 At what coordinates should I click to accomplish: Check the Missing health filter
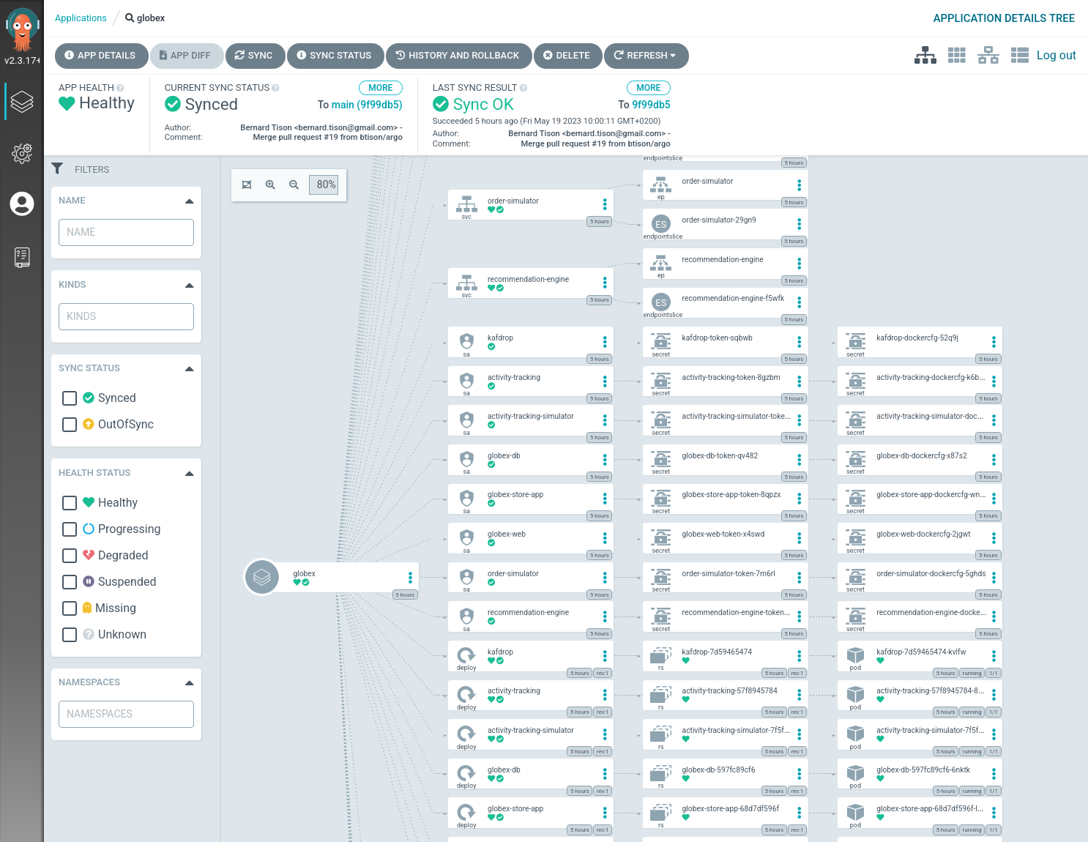(x=70, y=608)
